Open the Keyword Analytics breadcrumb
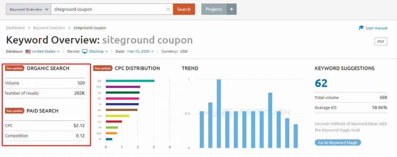 point(49,28)
